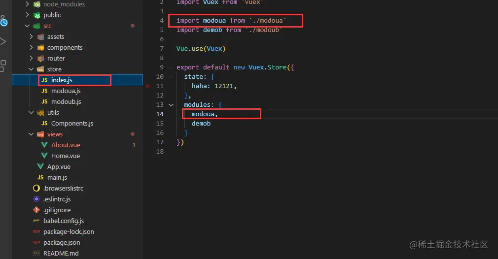Click the git icon beside .gitignore
The image size is (498, 259).
pos(36,210)
